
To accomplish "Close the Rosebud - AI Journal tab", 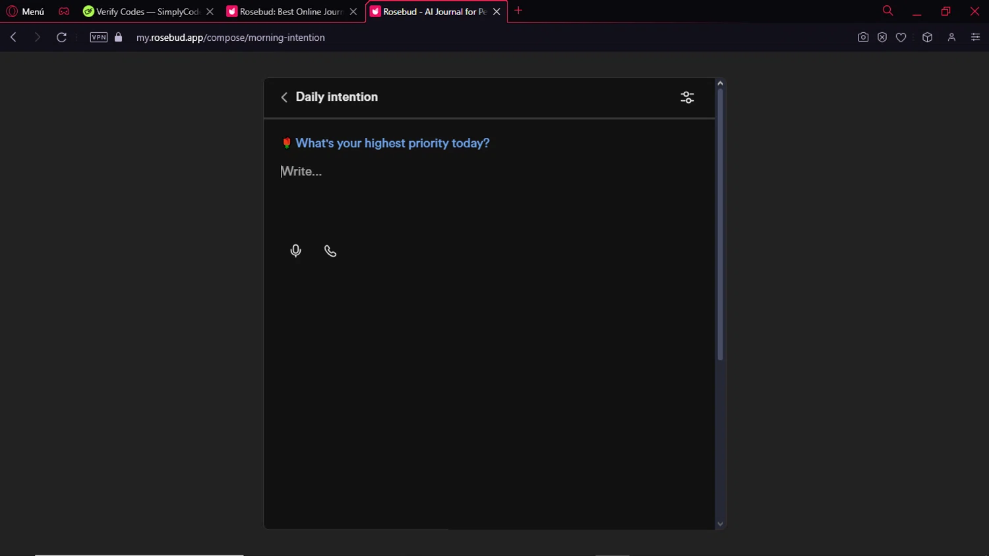I will (x=496, y=11).
